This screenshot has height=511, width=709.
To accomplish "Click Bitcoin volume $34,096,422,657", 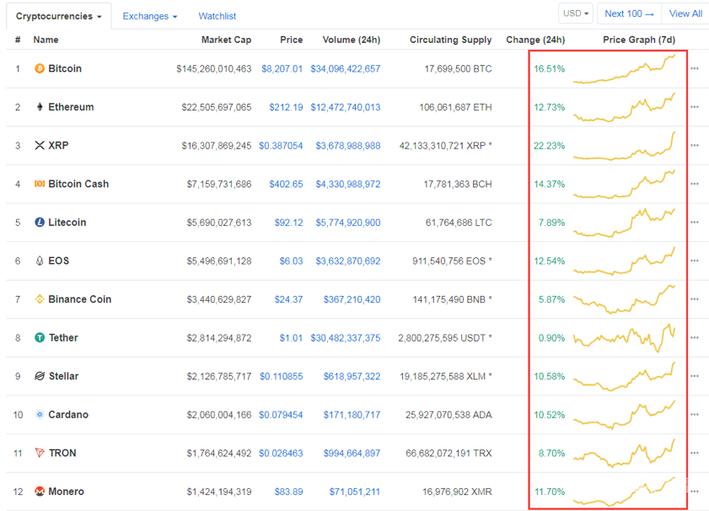I will (x=346, y=69).
